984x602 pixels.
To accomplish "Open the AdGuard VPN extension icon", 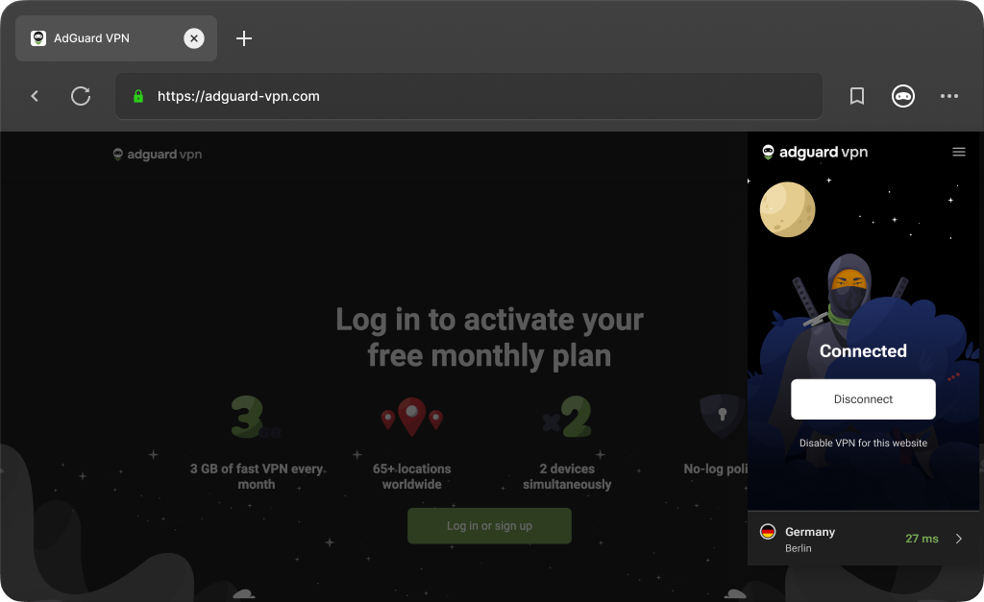I will 903,96.
